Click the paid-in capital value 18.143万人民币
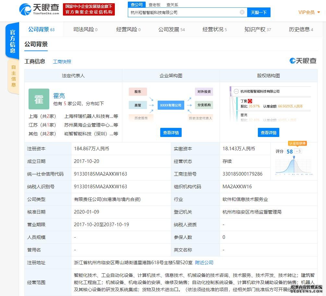Image resolution: width=326 pixels, height=296 pixels. click(x=239, y=149)
